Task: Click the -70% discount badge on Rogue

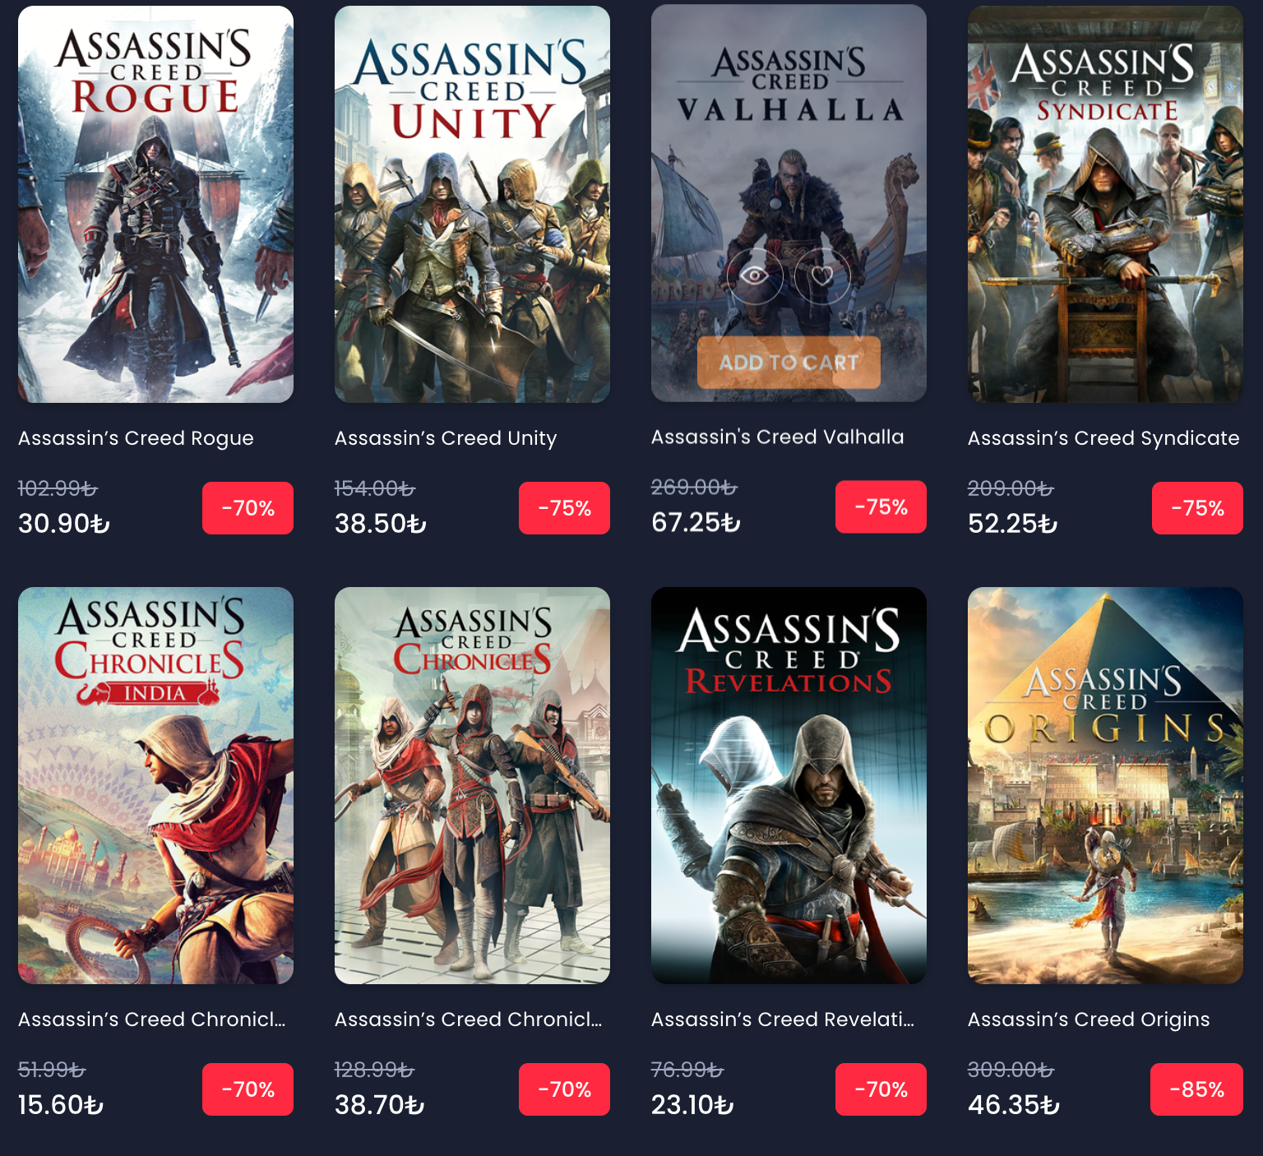Action: coord(248,508)
